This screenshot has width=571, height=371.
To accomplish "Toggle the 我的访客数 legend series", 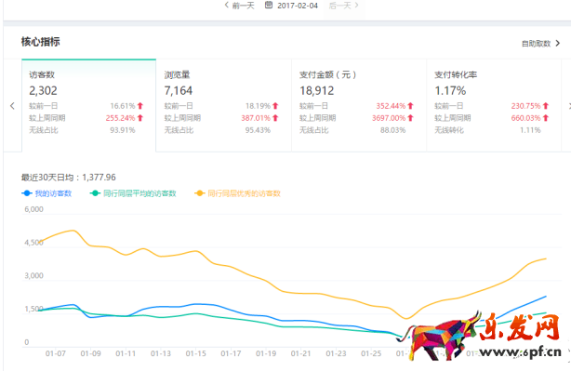I will pos(46,193).
